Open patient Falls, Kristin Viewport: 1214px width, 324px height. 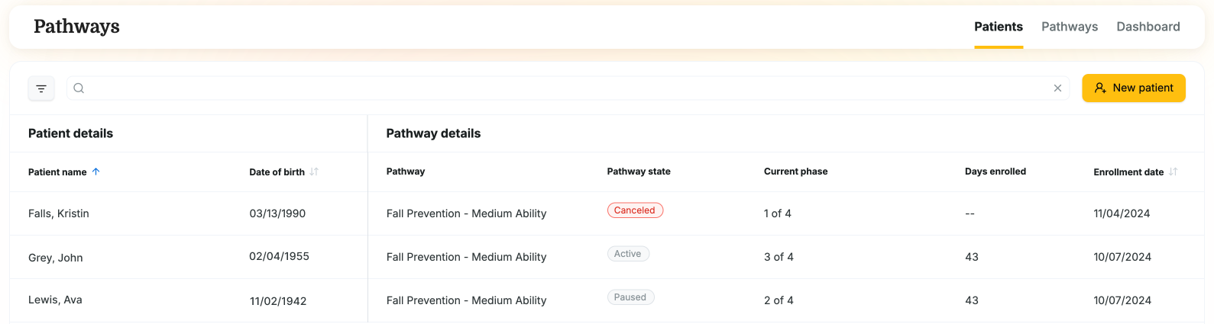pos(59,213)
